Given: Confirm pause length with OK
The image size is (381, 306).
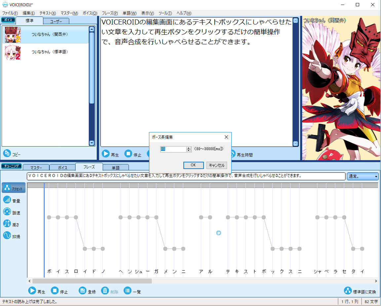Looking at the screenshot, I should point(193,165).
